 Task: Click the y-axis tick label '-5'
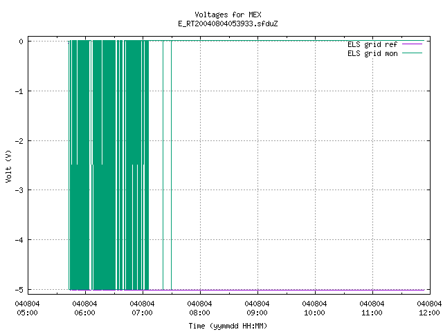19,290
